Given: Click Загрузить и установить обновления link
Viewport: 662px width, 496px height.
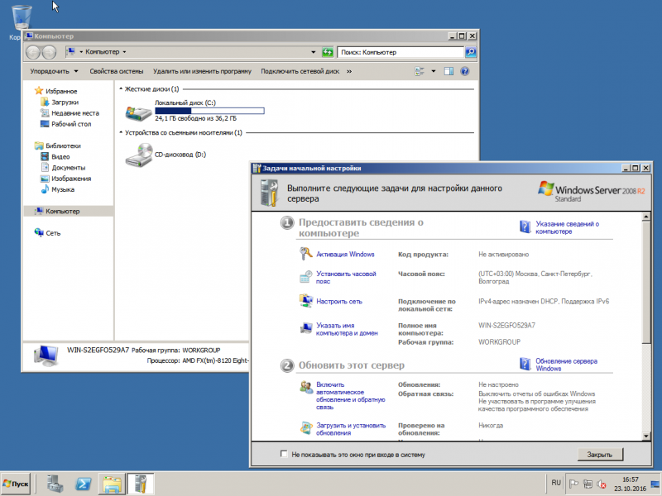Looking at the screenshot, I should (351, 429).
